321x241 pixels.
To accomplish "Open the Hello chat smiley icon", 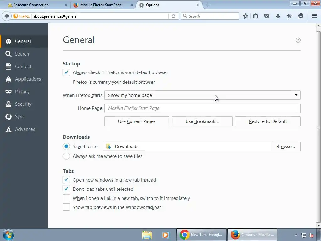I will [x=301, y=16].
